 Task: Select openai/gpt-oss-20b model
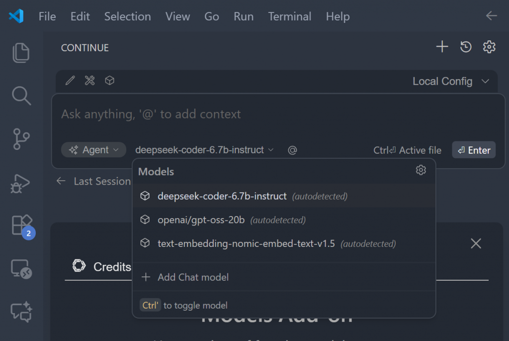pyautogui.click(x=201, y=220)
